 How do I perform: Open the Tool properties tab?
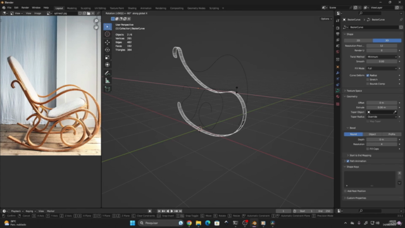point(337,21)
